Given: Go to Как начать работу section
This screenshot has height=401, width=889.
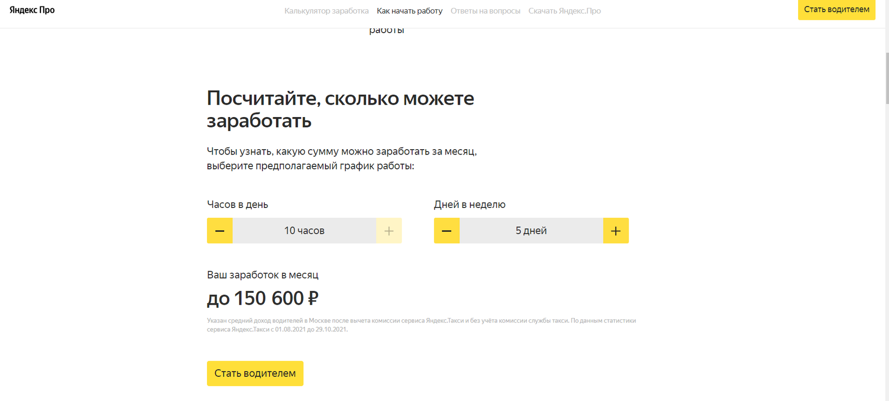Looking at the screenshot, I should (x=409, y=11).
